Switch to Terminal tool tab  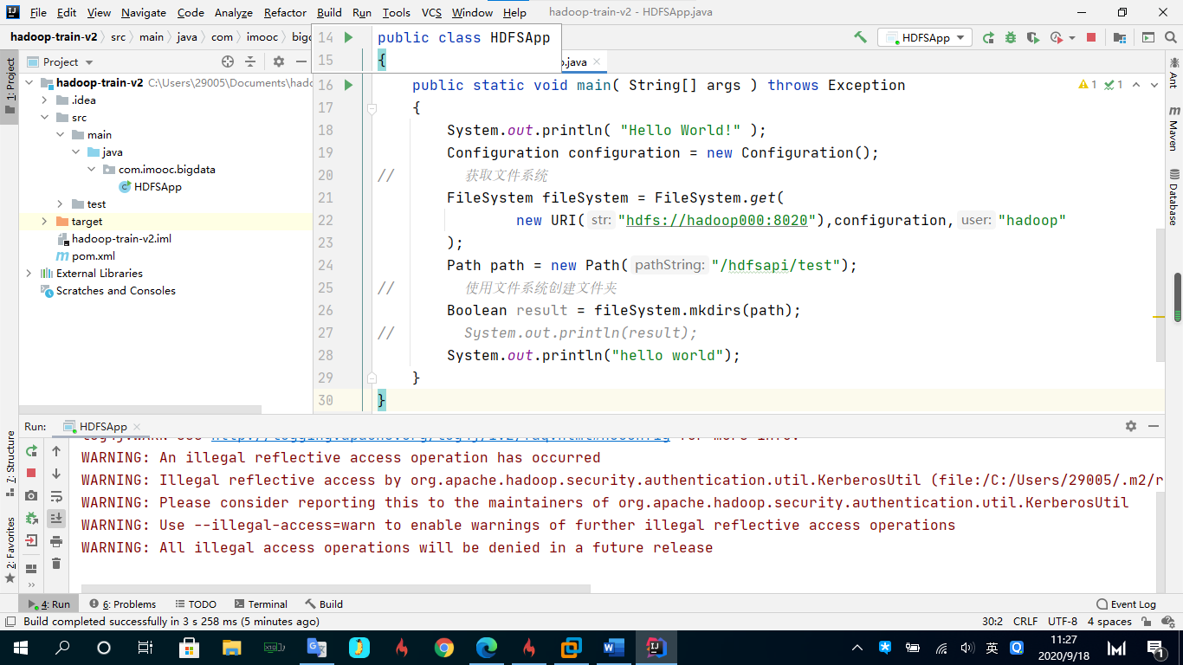click(261, 604)
